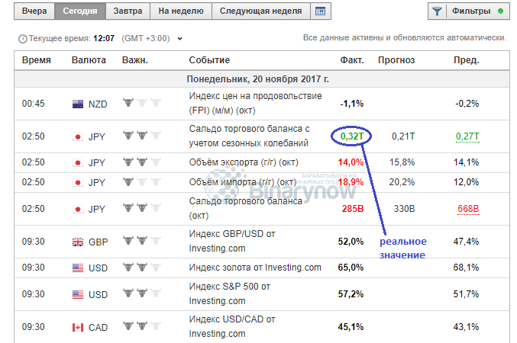This screenshot has height=343, width=517.
Task: Click the UK flag in GBP row
Action: pos(78,242)
